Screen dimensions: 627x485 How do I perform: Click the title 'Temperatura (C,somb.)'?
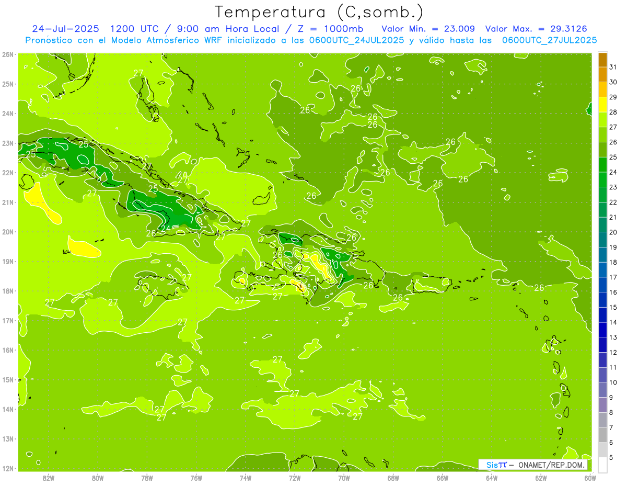click(x=319, y=12)
